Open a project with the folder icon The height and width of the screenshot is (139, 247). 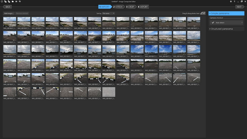pos(13,2)
